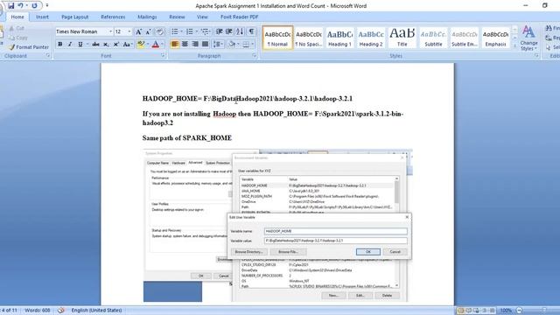Click Format Painter
Viewport: 560px width, 315px height.
(29, 47)
